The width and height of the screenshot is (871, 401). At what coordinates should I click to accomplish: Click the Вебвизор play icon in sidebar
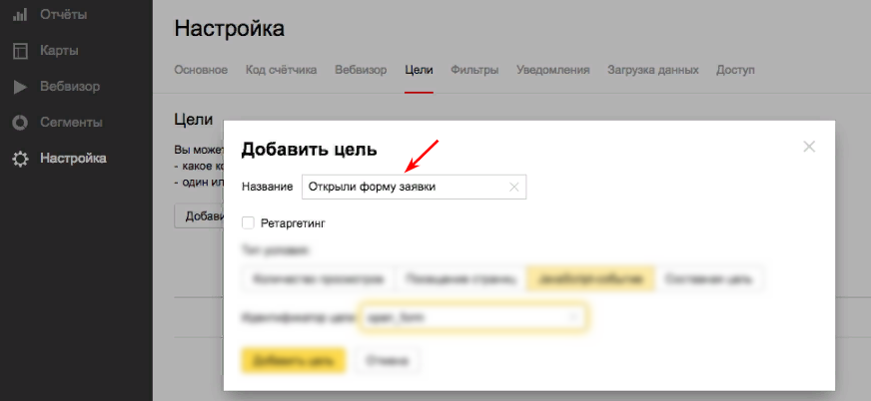(x=20, y=87)
